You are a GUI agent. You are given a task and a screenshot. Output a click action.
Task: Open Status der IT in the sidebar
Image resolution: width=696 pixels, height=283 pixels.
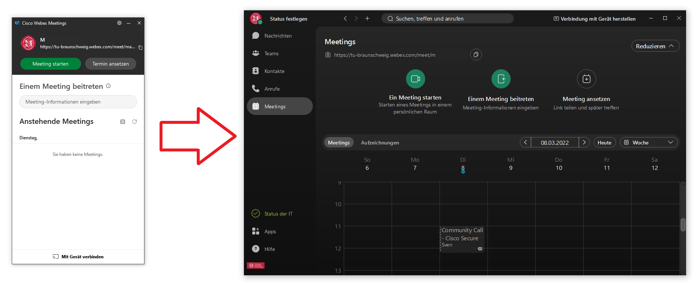(x=280, y=214)
